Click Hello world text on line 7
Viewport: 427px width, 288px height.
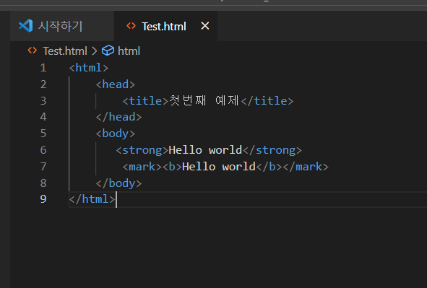pyautogui.click(x=219, y=167)
